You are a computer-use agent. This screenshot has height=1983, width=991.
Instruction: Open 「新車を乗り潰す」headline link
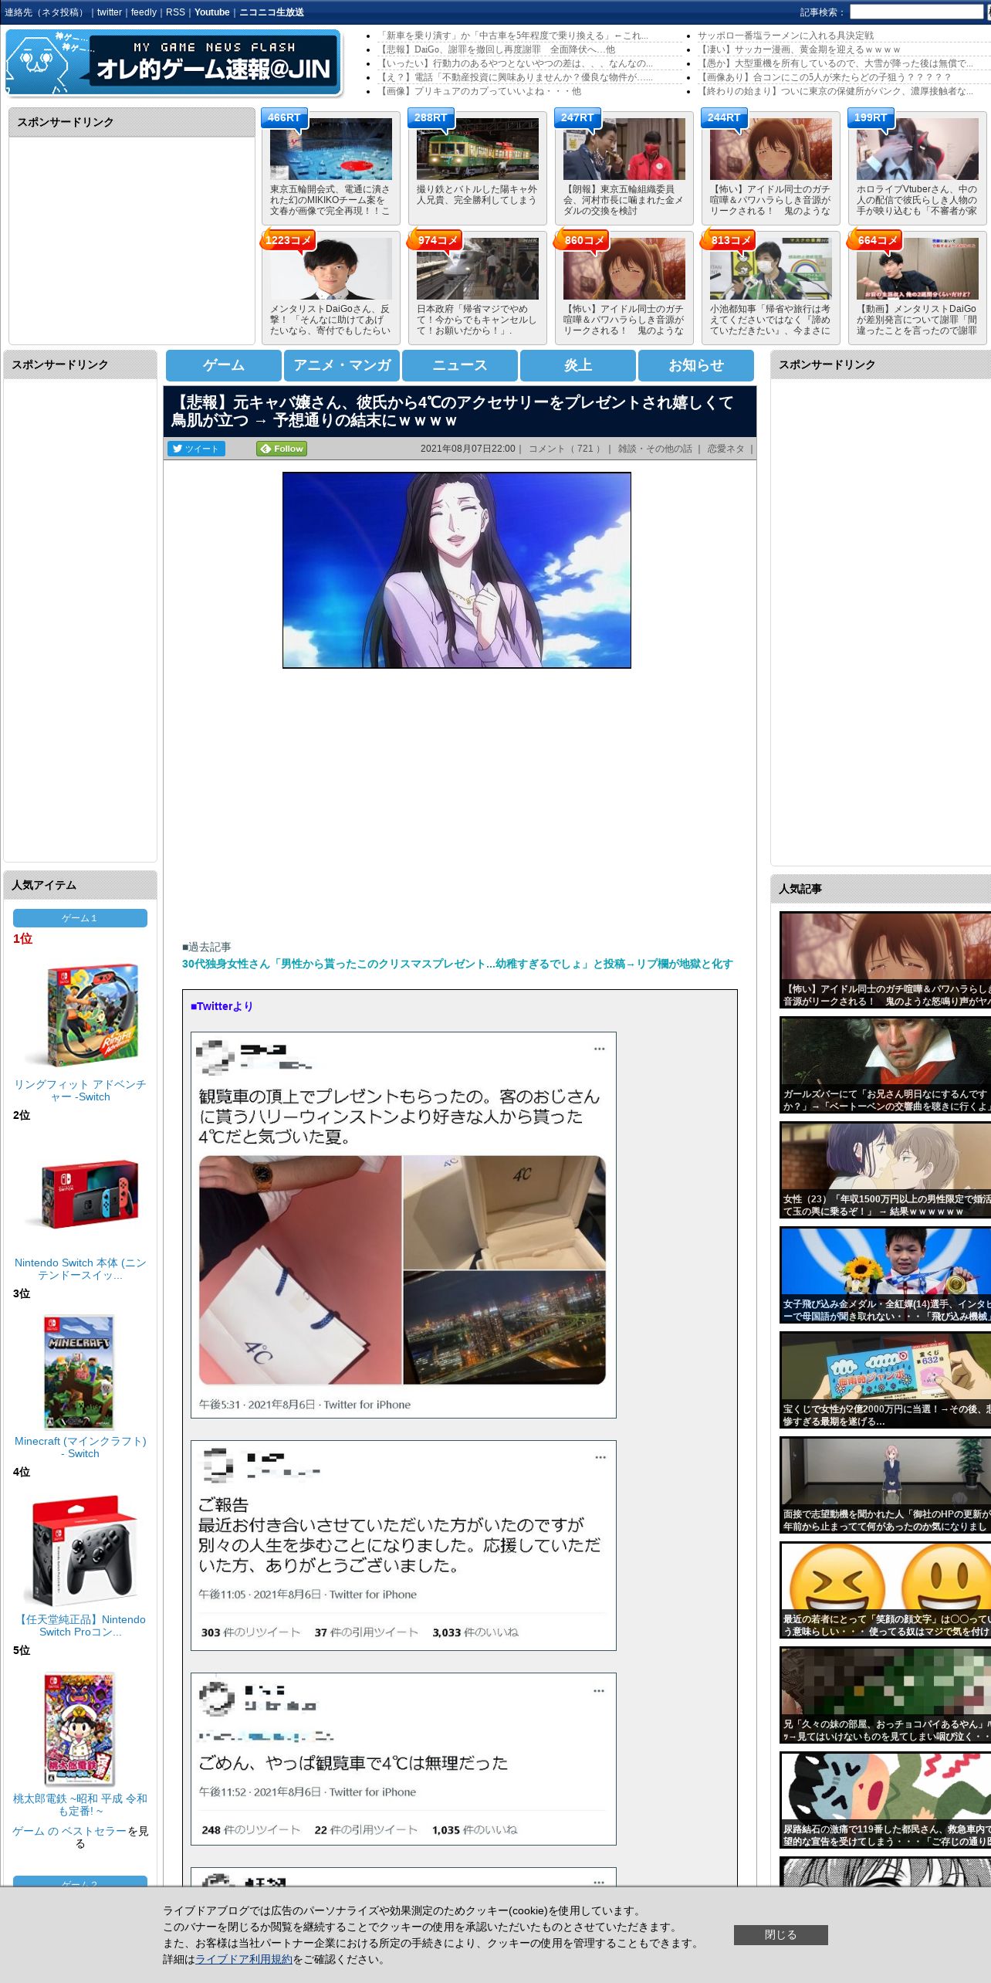pos(513,36)
